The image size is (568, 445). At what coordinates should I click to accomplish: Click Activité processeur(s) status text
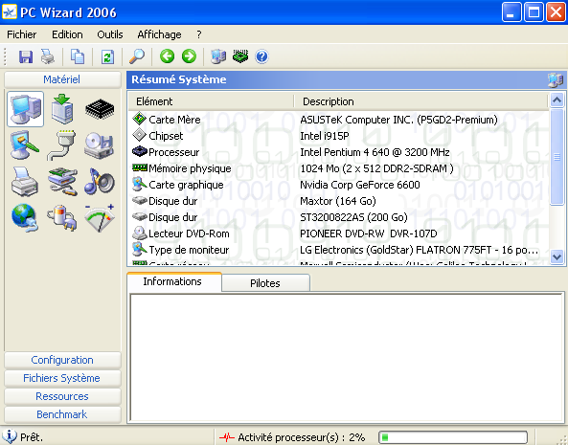(302, 437)
